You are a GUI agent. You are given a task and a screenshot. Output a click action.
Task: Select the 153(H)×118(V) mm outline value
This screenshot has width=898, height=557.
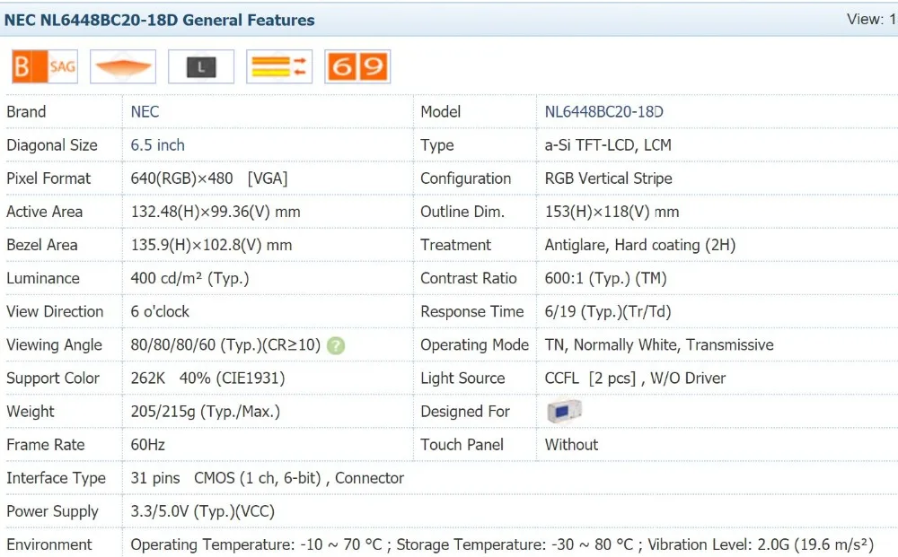pos(612,212)
